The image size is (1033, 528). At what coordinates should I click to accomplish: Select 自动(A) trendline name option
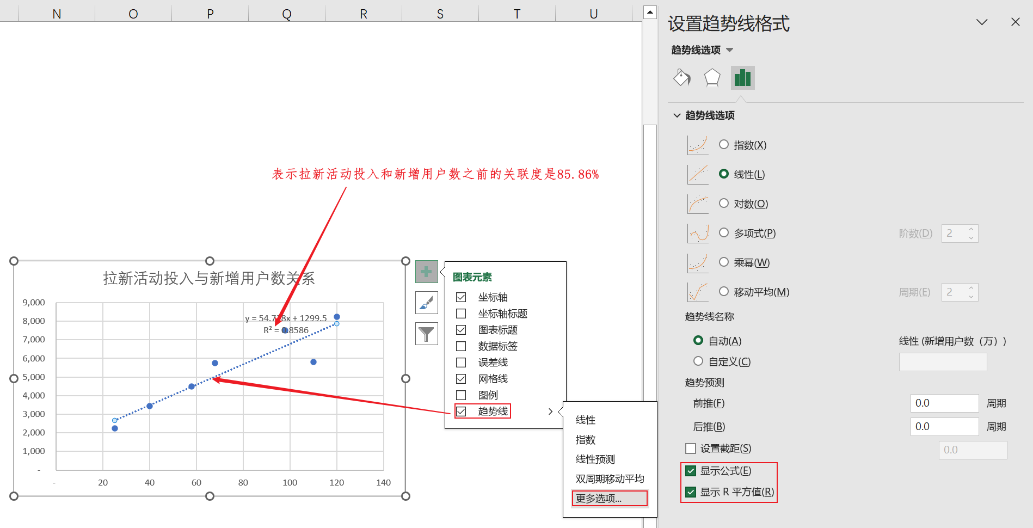point(698,341)
